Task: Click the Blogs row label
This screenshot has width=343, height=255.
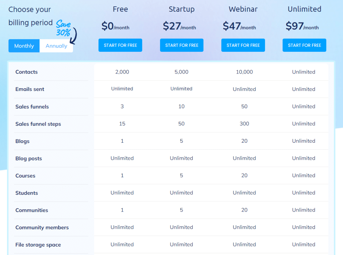Action: click(22, 141)
